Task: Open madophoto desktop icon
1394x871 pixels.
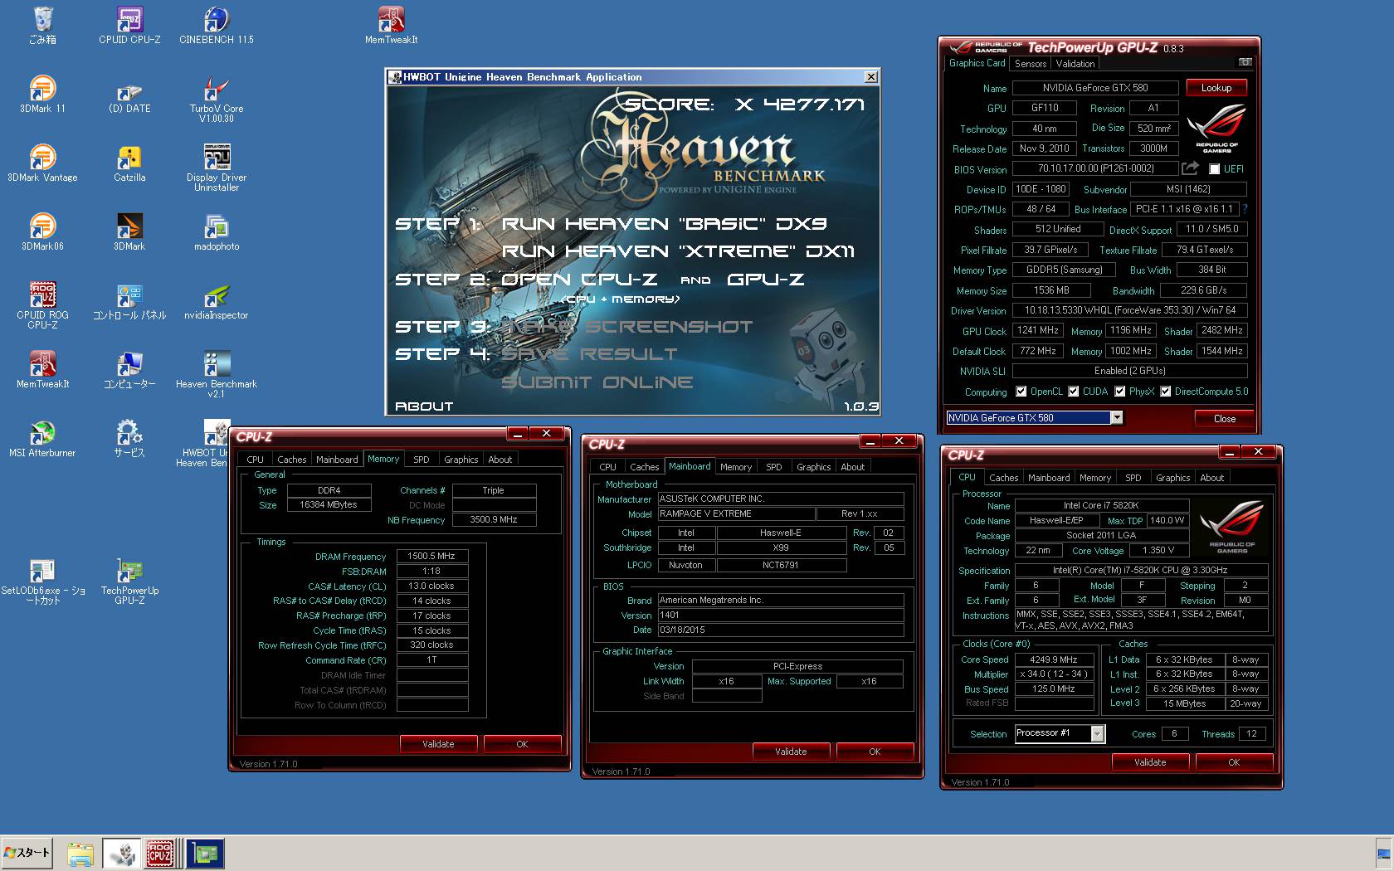Action: click(217, 231)
